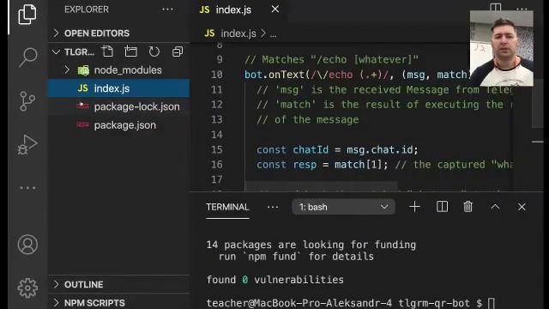This screenshot has width=549, height=309.
Task: Kill the terminal with trash icon
Action: coord(468,207)
